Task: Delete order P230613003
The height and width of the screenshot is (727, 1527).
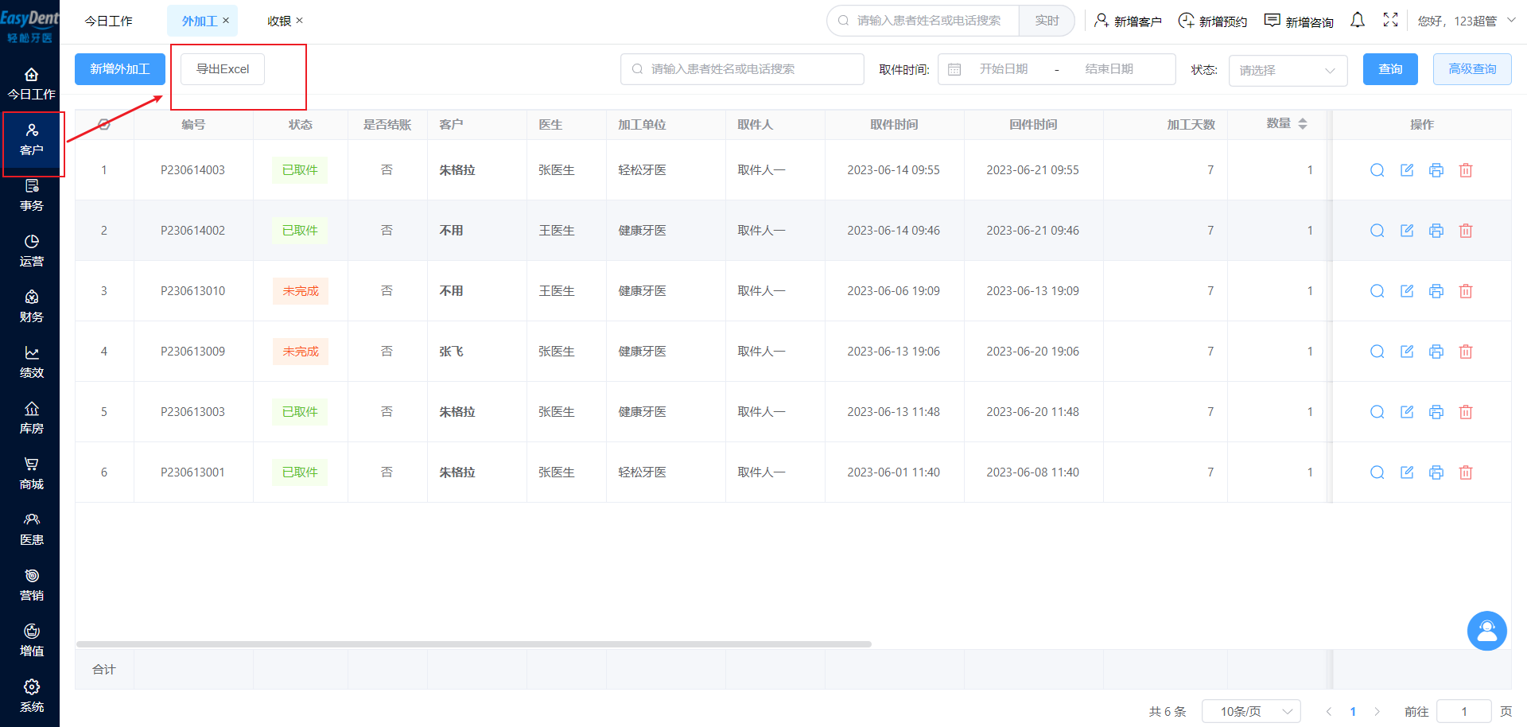Action: (x=1466, y=412)
